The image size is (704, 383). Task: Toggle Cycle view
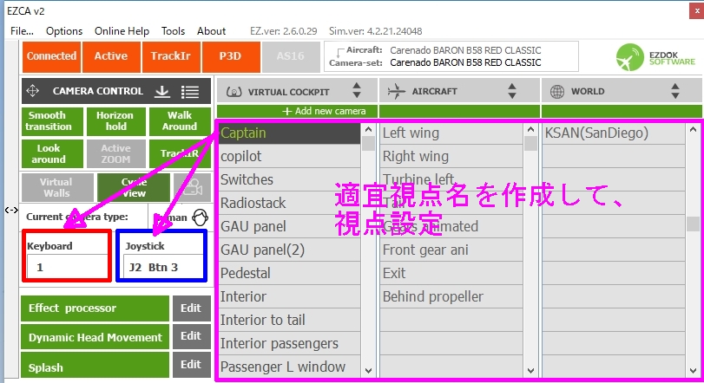click(x=134, y=188)
